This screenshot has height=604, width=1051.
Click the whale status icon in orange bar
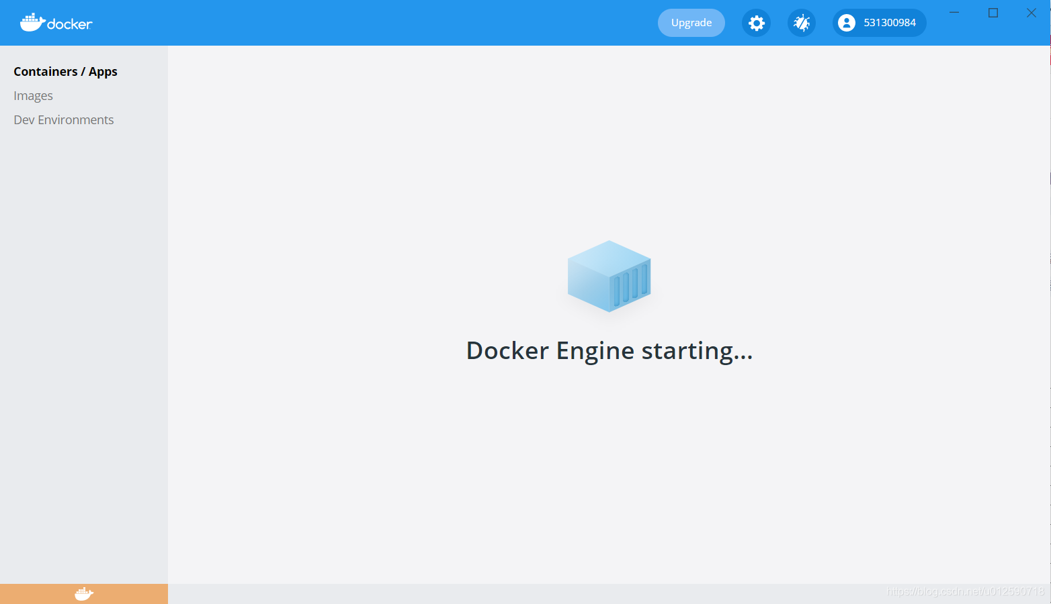[x=84, y=594]
